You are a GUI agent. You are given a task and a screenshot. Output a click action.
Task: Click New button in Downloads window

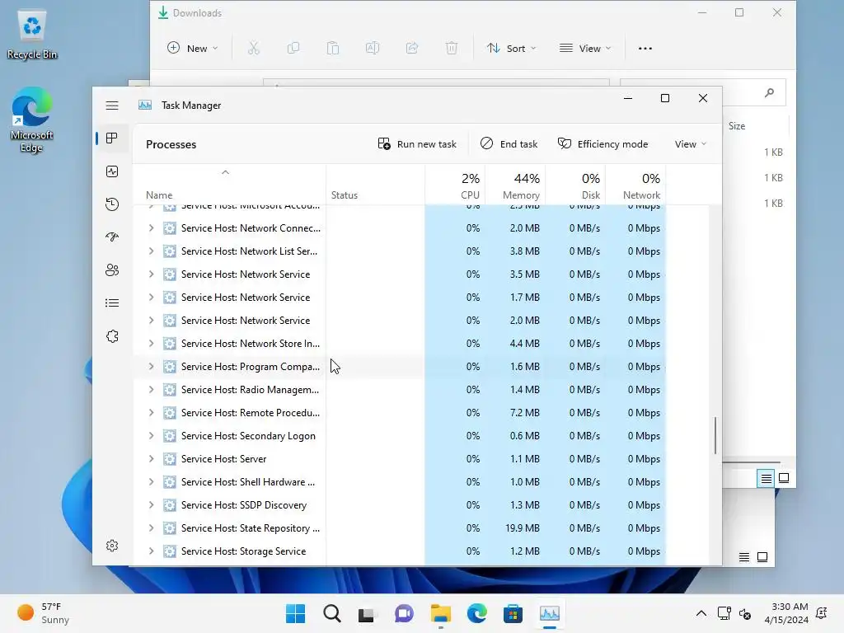pyautogui.click(x=192, y=49)
